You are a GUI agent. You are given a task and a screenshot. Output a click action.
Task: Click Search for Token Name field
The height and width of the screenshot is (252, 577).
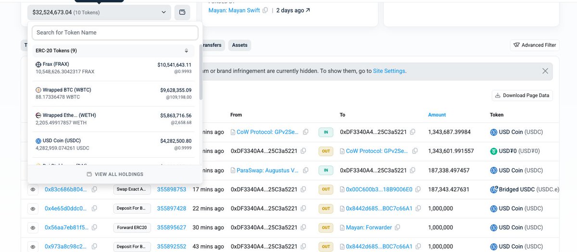point(115,33)
